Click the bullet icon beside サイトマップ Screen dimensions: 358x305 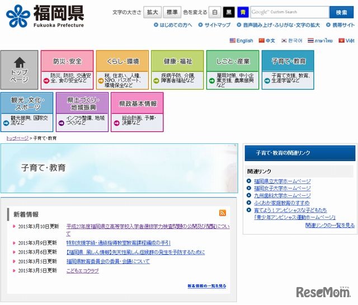[200, 25]
